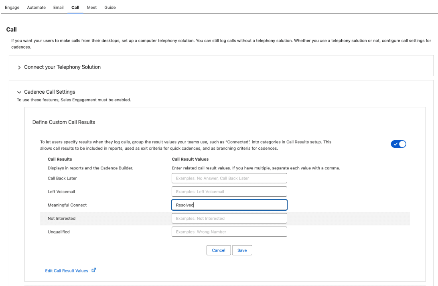Go to the Email tab
Image resolution: width=438 pixels, height=286 pixels.
58,7
